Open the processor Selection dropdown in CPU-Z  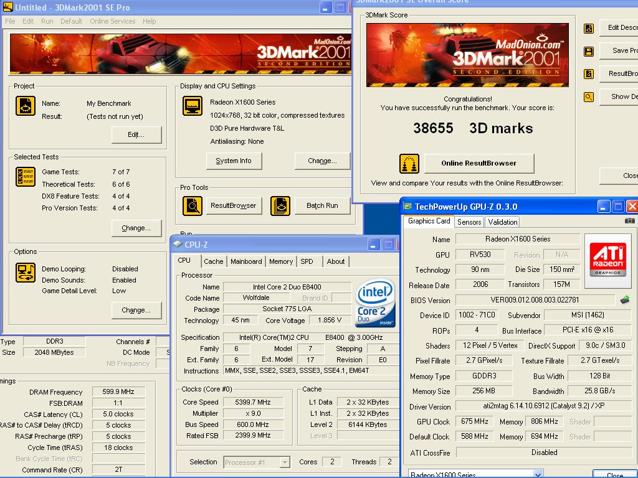coord(285,462)
